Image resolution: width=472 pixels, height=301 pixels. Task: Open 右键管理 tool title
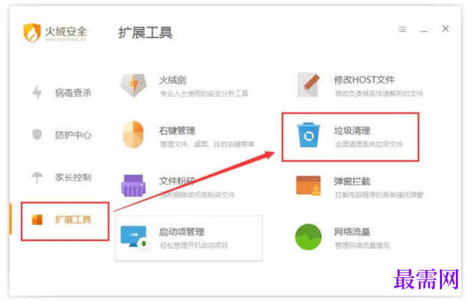(x=177, y=130)
